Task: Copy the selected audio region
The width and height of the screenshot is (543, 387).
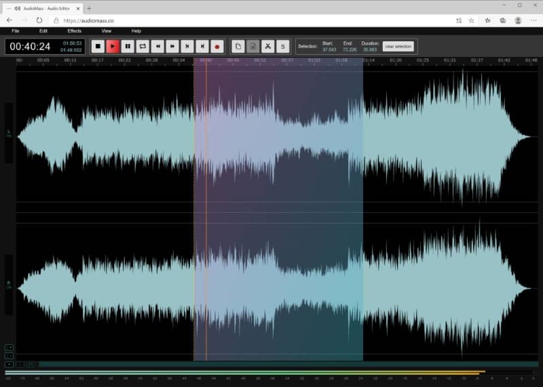Action: (238, 46)
